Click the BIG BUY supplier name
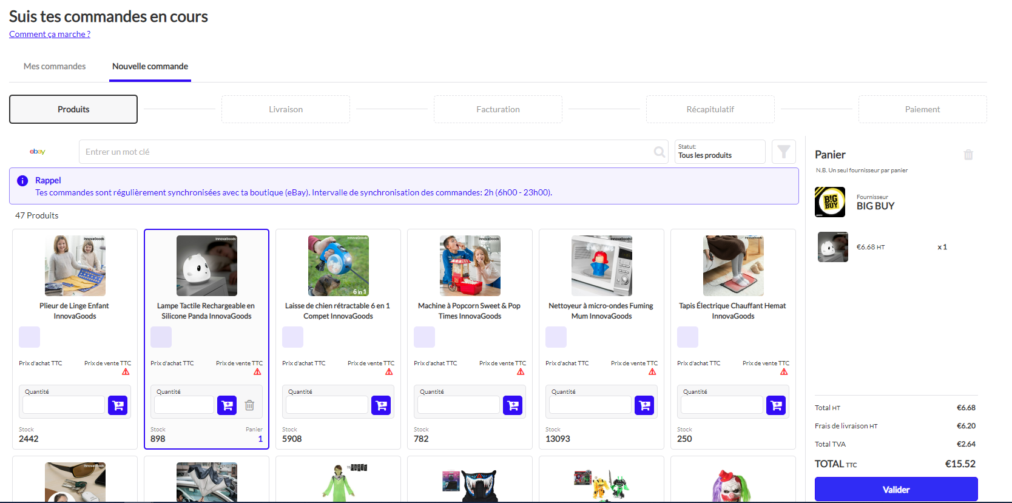1012x503 pixels. [x=875, y=206]
